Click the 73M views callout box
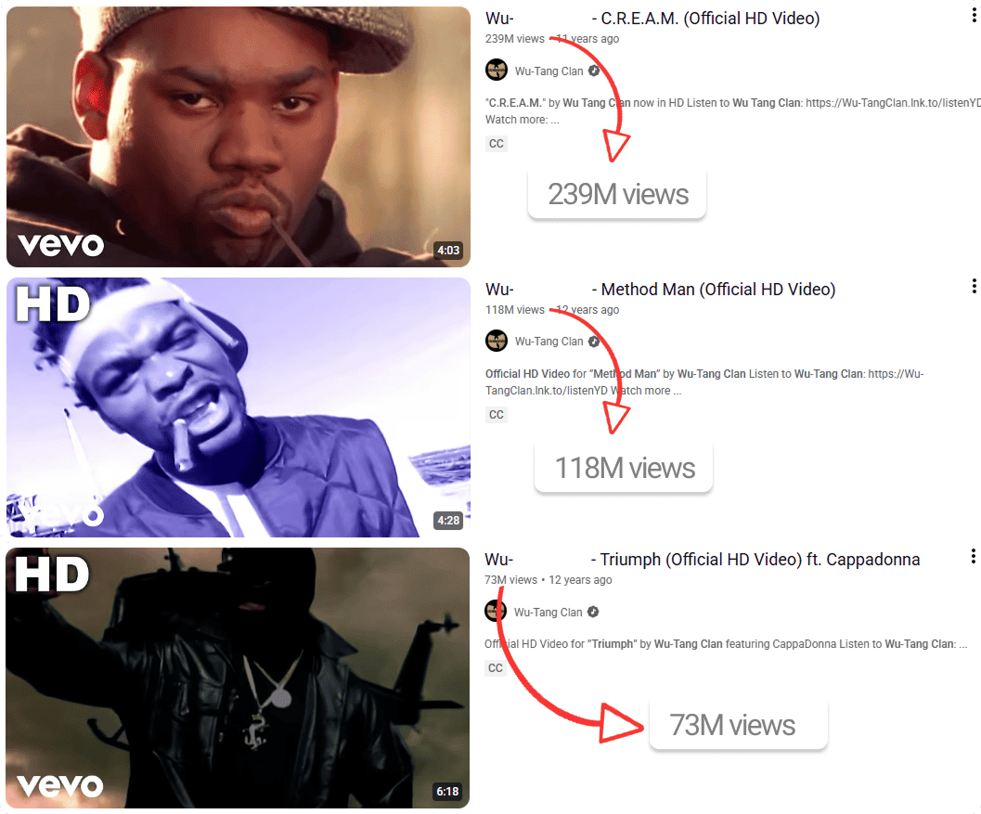981x814 pixels. tap(738, 725)
